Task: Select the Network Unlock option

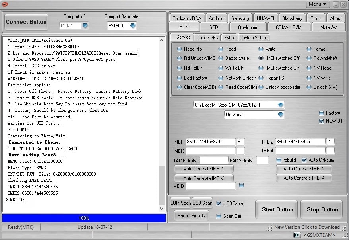Action: click(237, 78)
